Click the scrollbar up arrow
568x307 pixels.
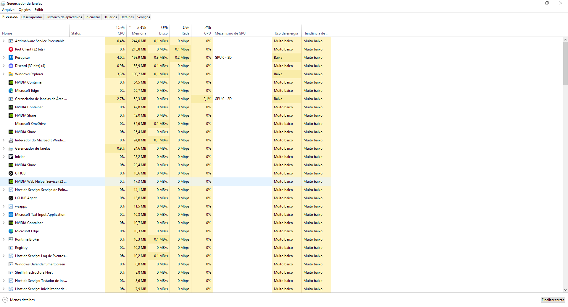[x=565, y=40]
